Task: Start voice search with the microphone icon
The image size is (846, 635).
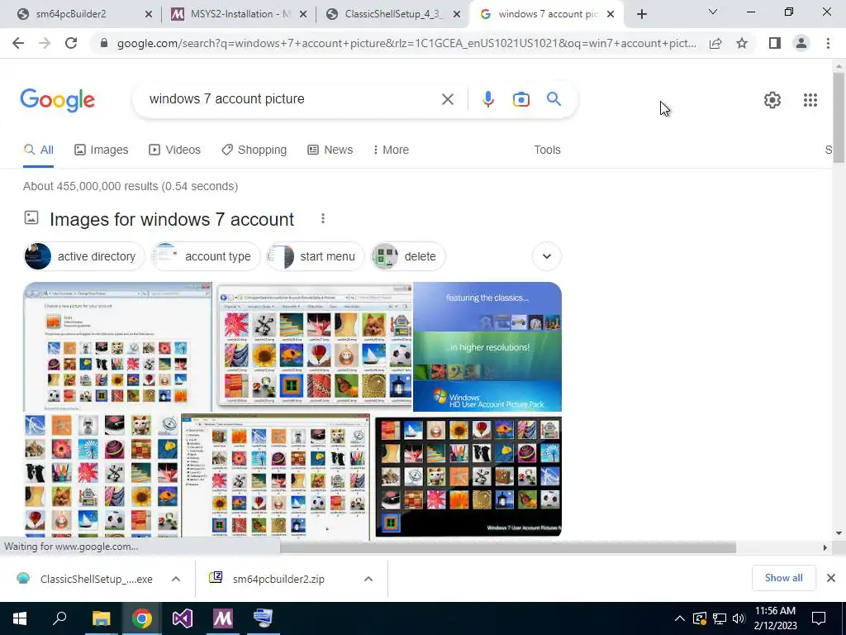Action: click(x=487, y=99)
